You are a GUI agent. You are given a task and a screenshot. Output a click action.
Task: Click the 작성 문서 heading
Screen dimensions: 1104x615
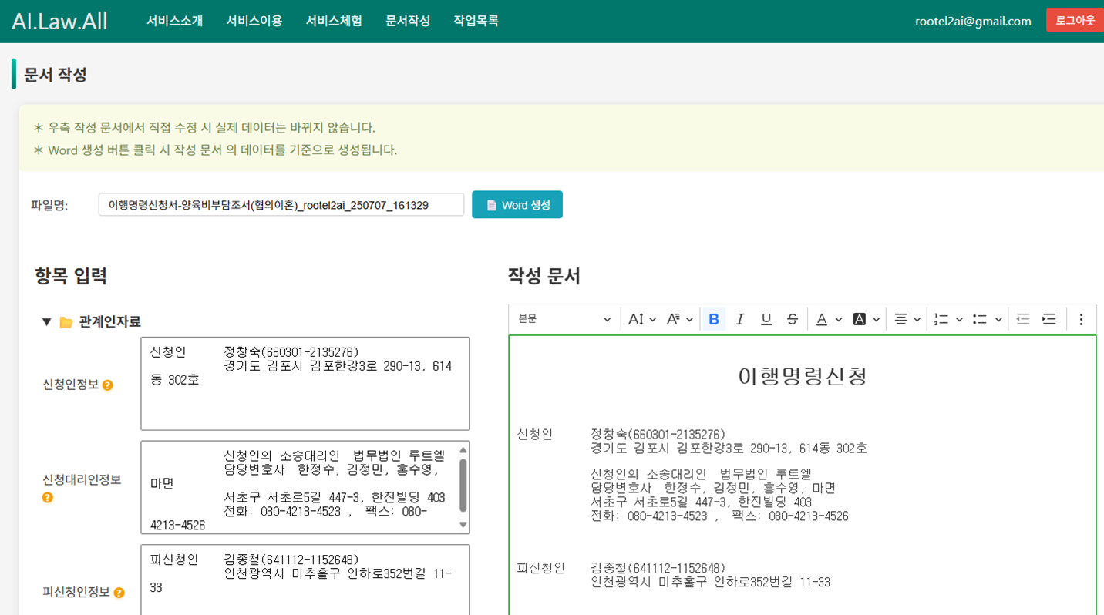[544, 277]
